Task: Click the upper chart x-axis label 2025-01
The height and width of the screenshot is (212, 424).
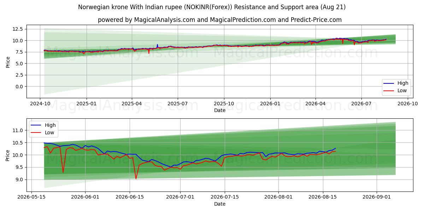Action: [x=87, y=103]
